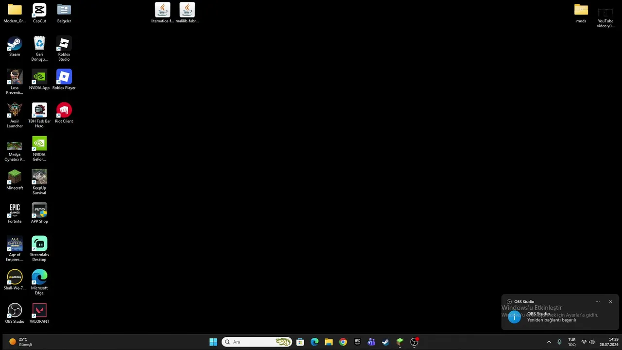The width and height of the screenshot is (622, 350).
Task: Select the Aesir Launcher desktop icon
Action: [x=15, y=116]
